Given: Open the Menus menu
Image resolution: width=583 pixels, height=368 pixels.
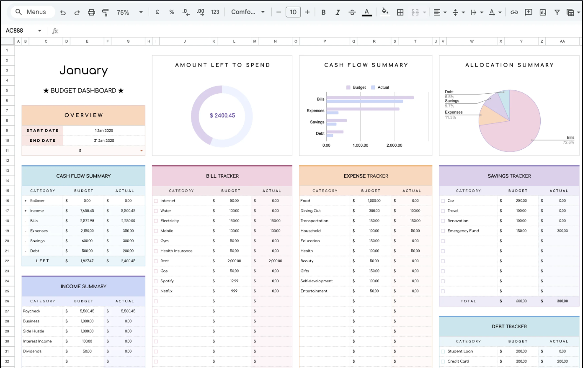Looking at the screenshot, I should pyautogui.click(x=33, y=12).
